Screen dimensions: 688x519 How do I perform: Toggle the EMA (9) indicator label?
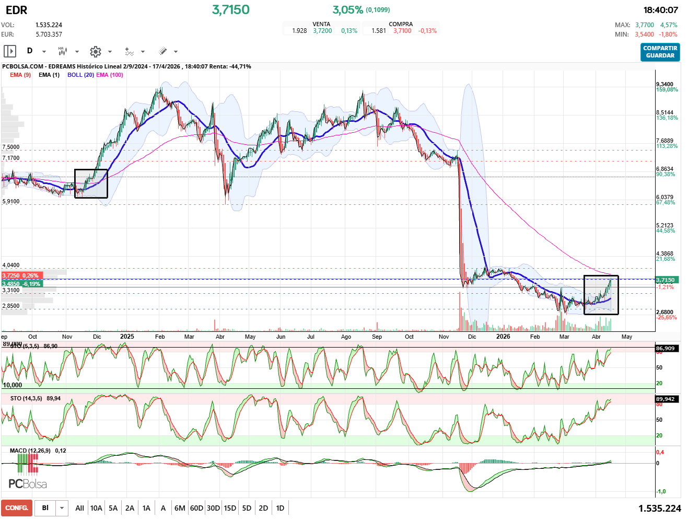(x=20, y=75)
